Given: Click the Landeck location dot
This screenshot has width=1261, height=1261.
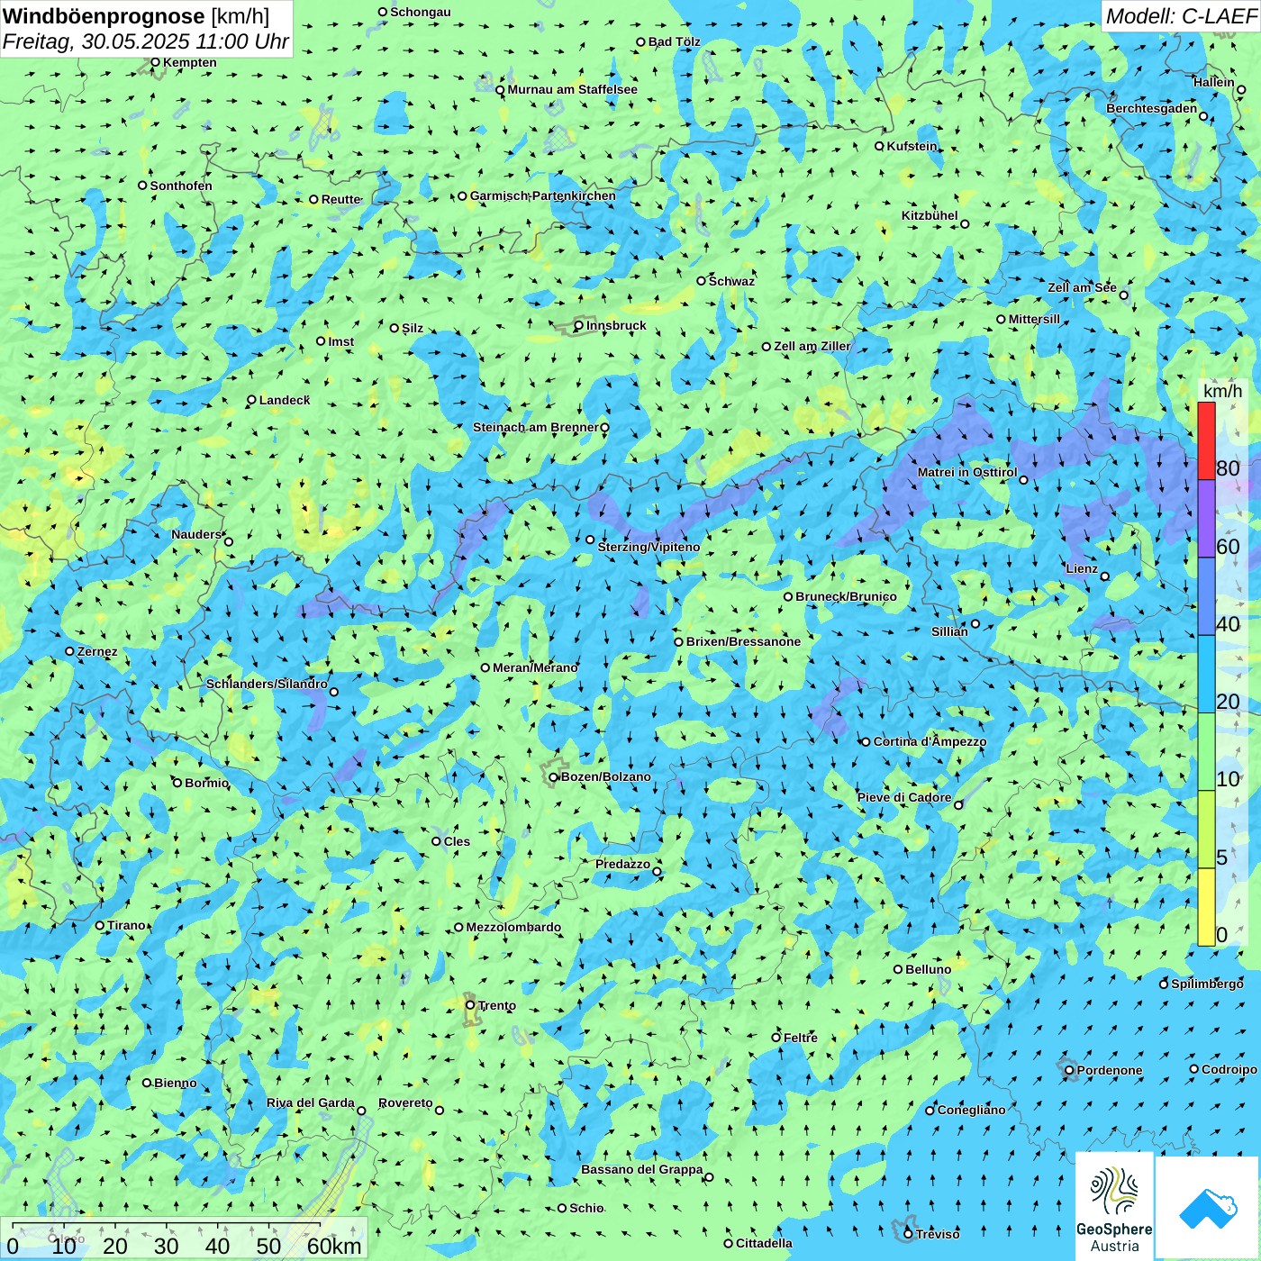Looking at the screenshot, I should [x=252, y=400].
